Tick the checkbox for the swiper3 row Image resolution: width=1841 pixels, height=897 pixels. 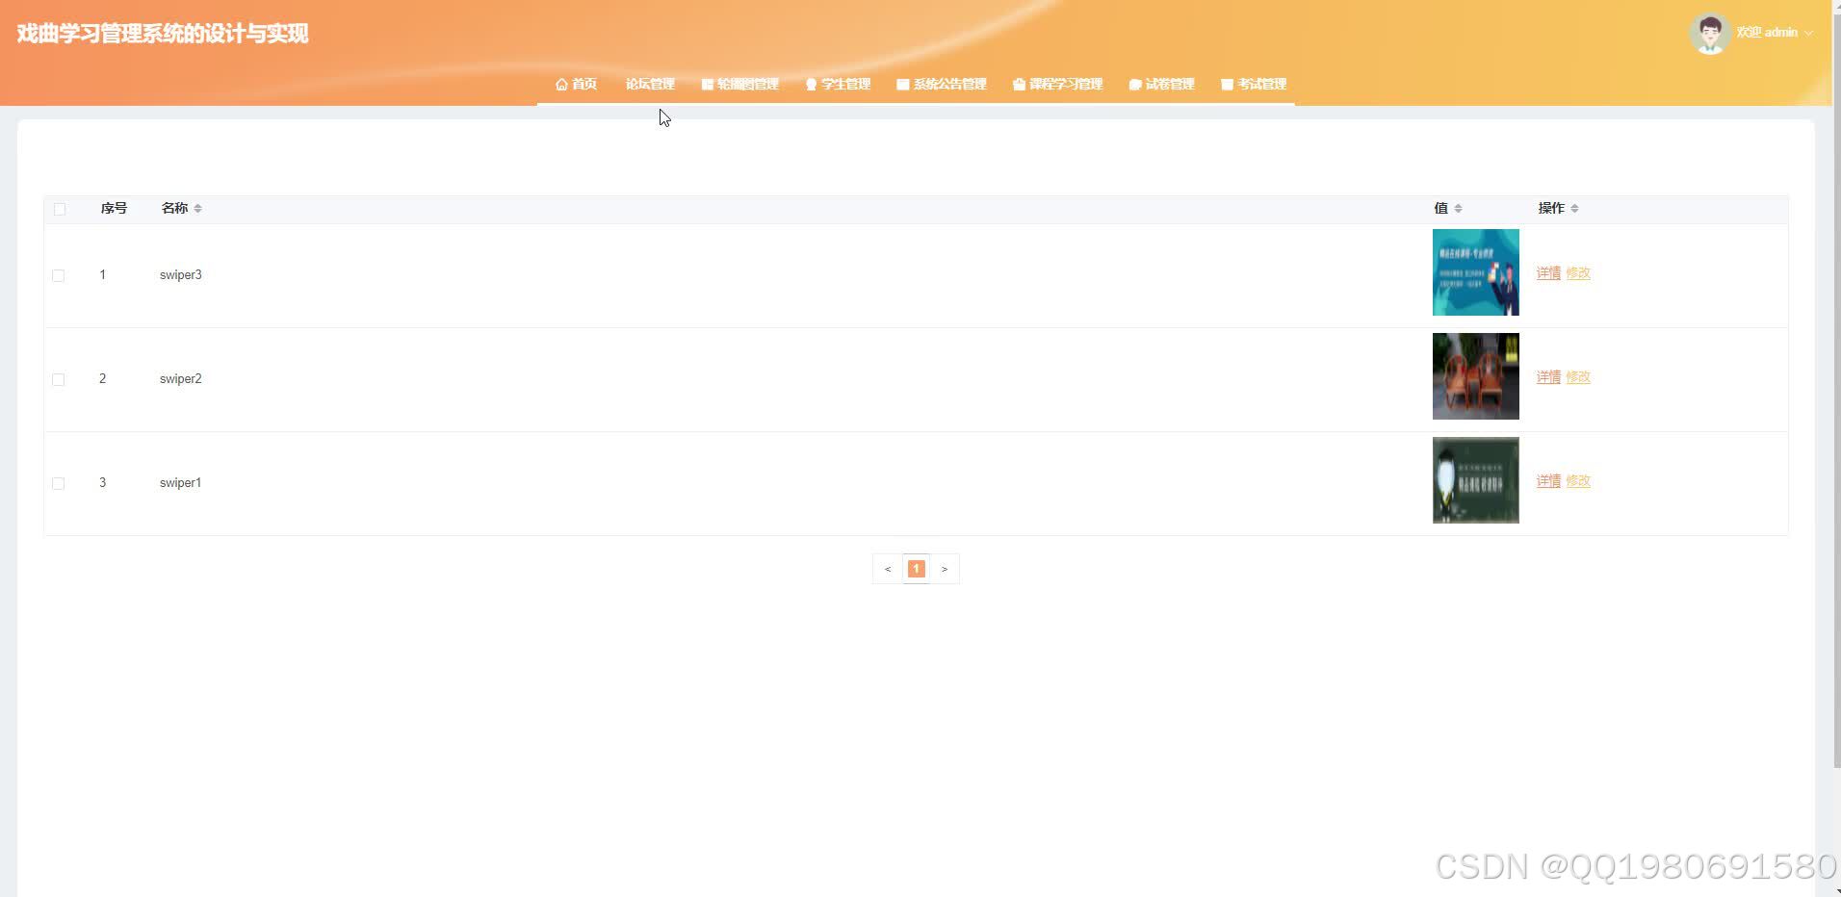59,275
